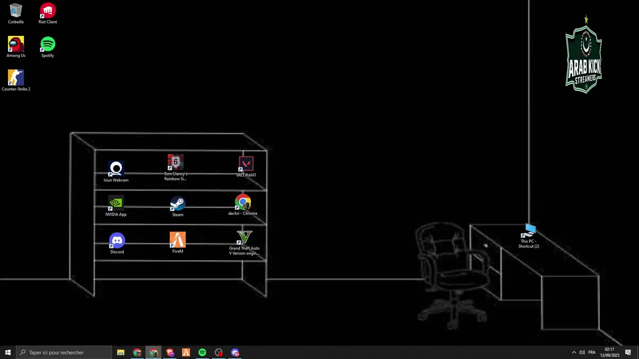Open the highlighted active Chrome taskbar window
The image size is (639, 359).
[x=153, y=353]
